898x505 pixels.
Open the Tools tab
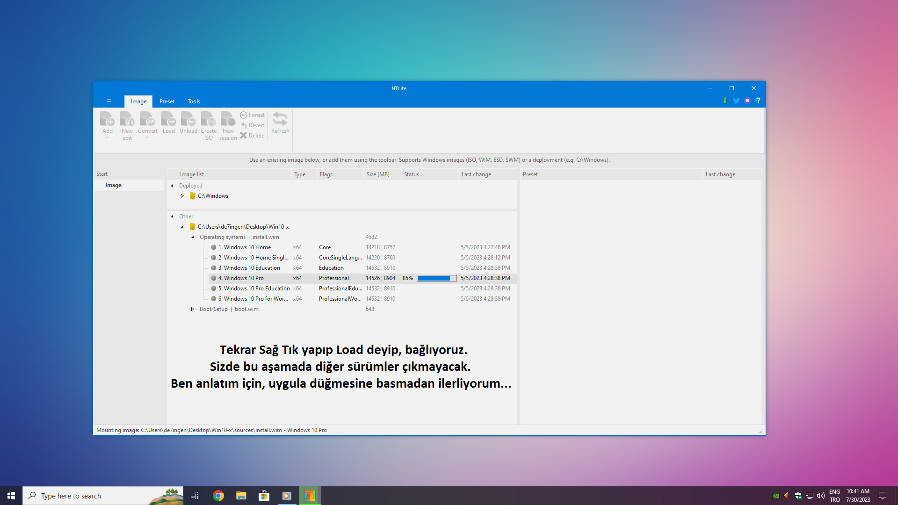tap(194, 101)
